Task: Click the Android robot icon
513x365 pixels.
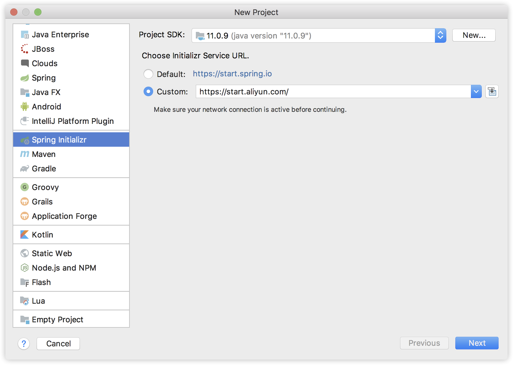Action: (25, 107)
